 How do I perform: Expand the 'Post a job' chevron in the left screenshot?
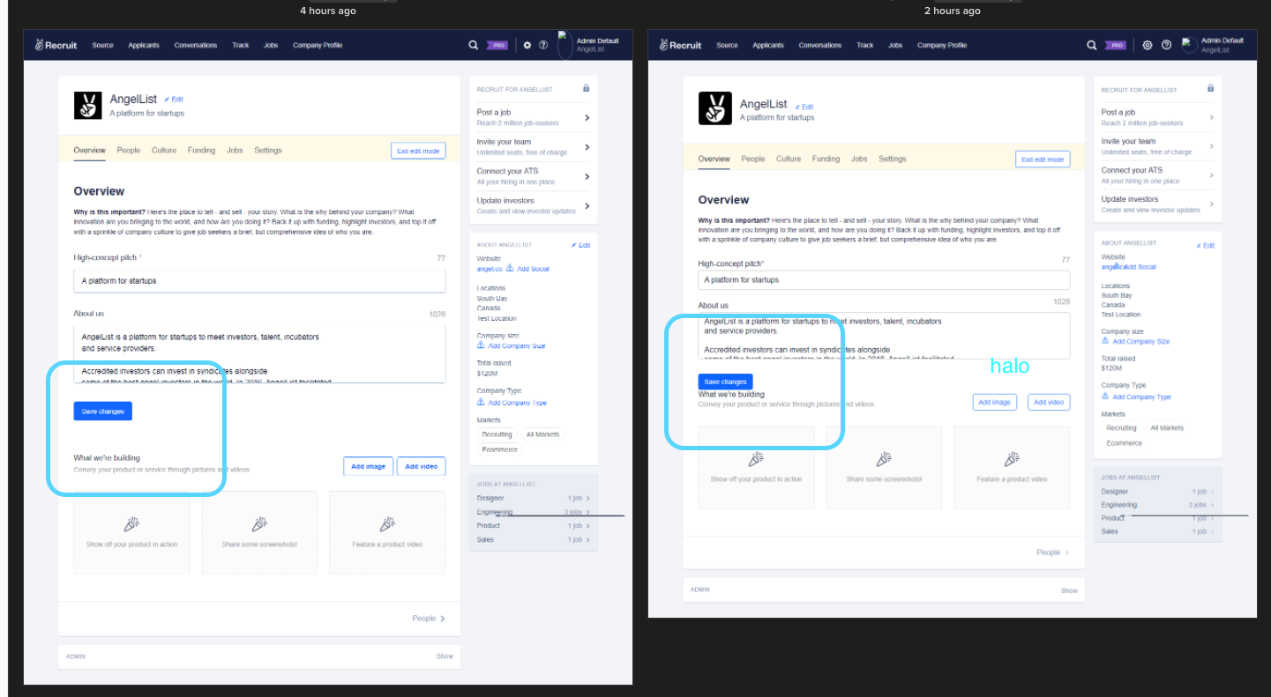pyautogui.click(x=587, y=117)
